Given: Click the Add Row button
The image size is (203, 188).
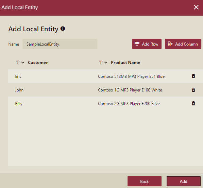Looking at the screenshot, I should pos(147,44).
